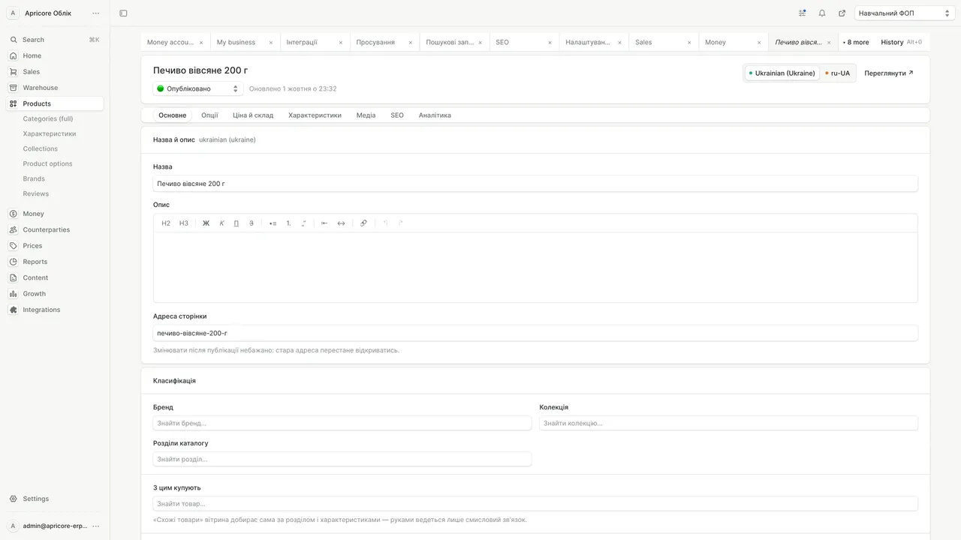961x540 pixels.
Task: Click the Home icon in the sidebar
Action: point(14,55)
